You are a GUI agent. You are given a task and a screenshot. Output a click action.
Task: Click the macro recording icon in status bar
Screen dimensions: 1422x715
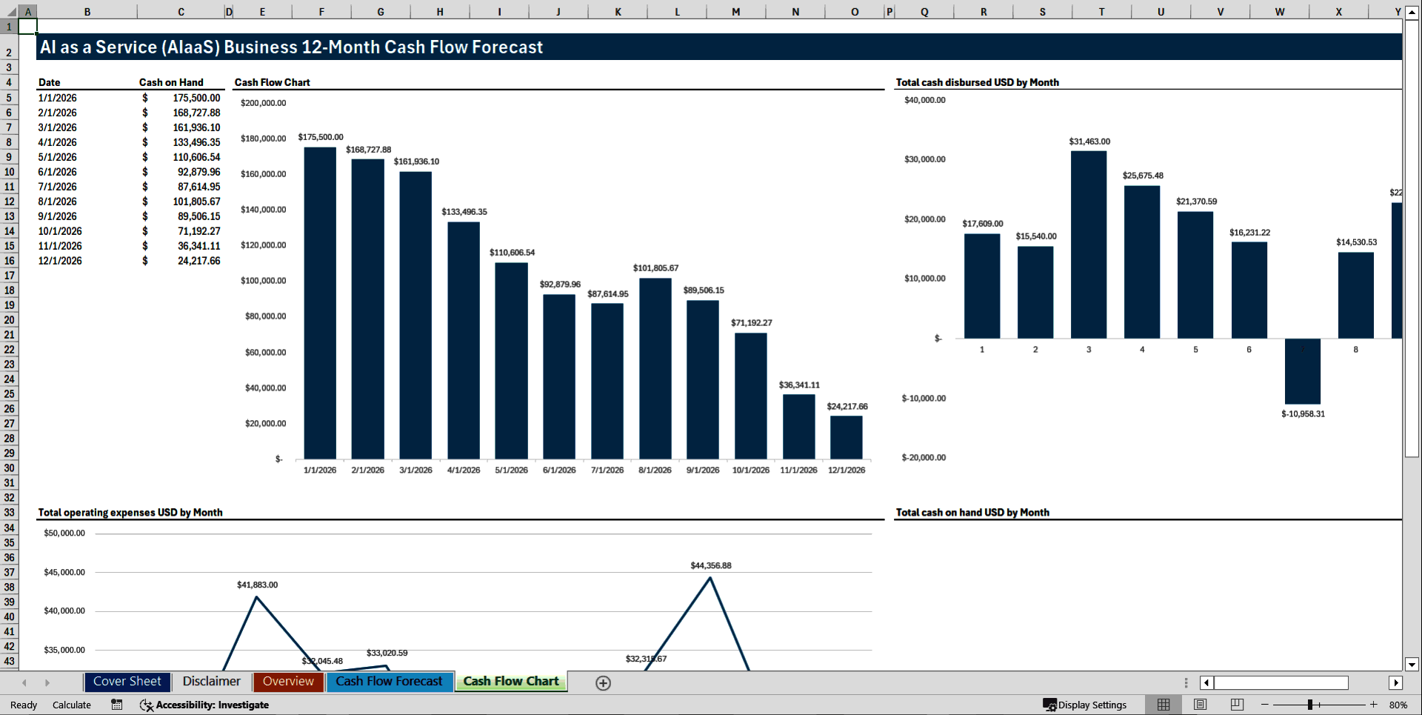pyautogui.click(x=116, y=705)
